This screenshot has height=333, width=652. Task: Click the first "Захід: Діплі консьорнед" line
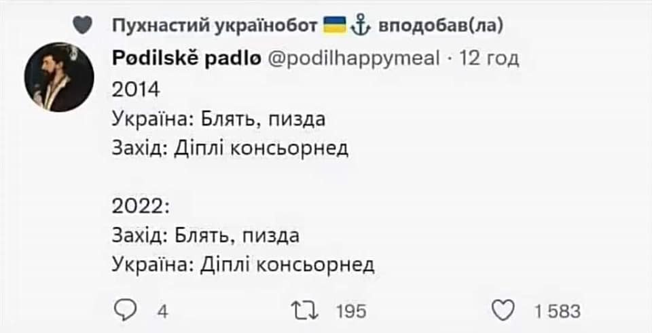[x=230, y=147]
